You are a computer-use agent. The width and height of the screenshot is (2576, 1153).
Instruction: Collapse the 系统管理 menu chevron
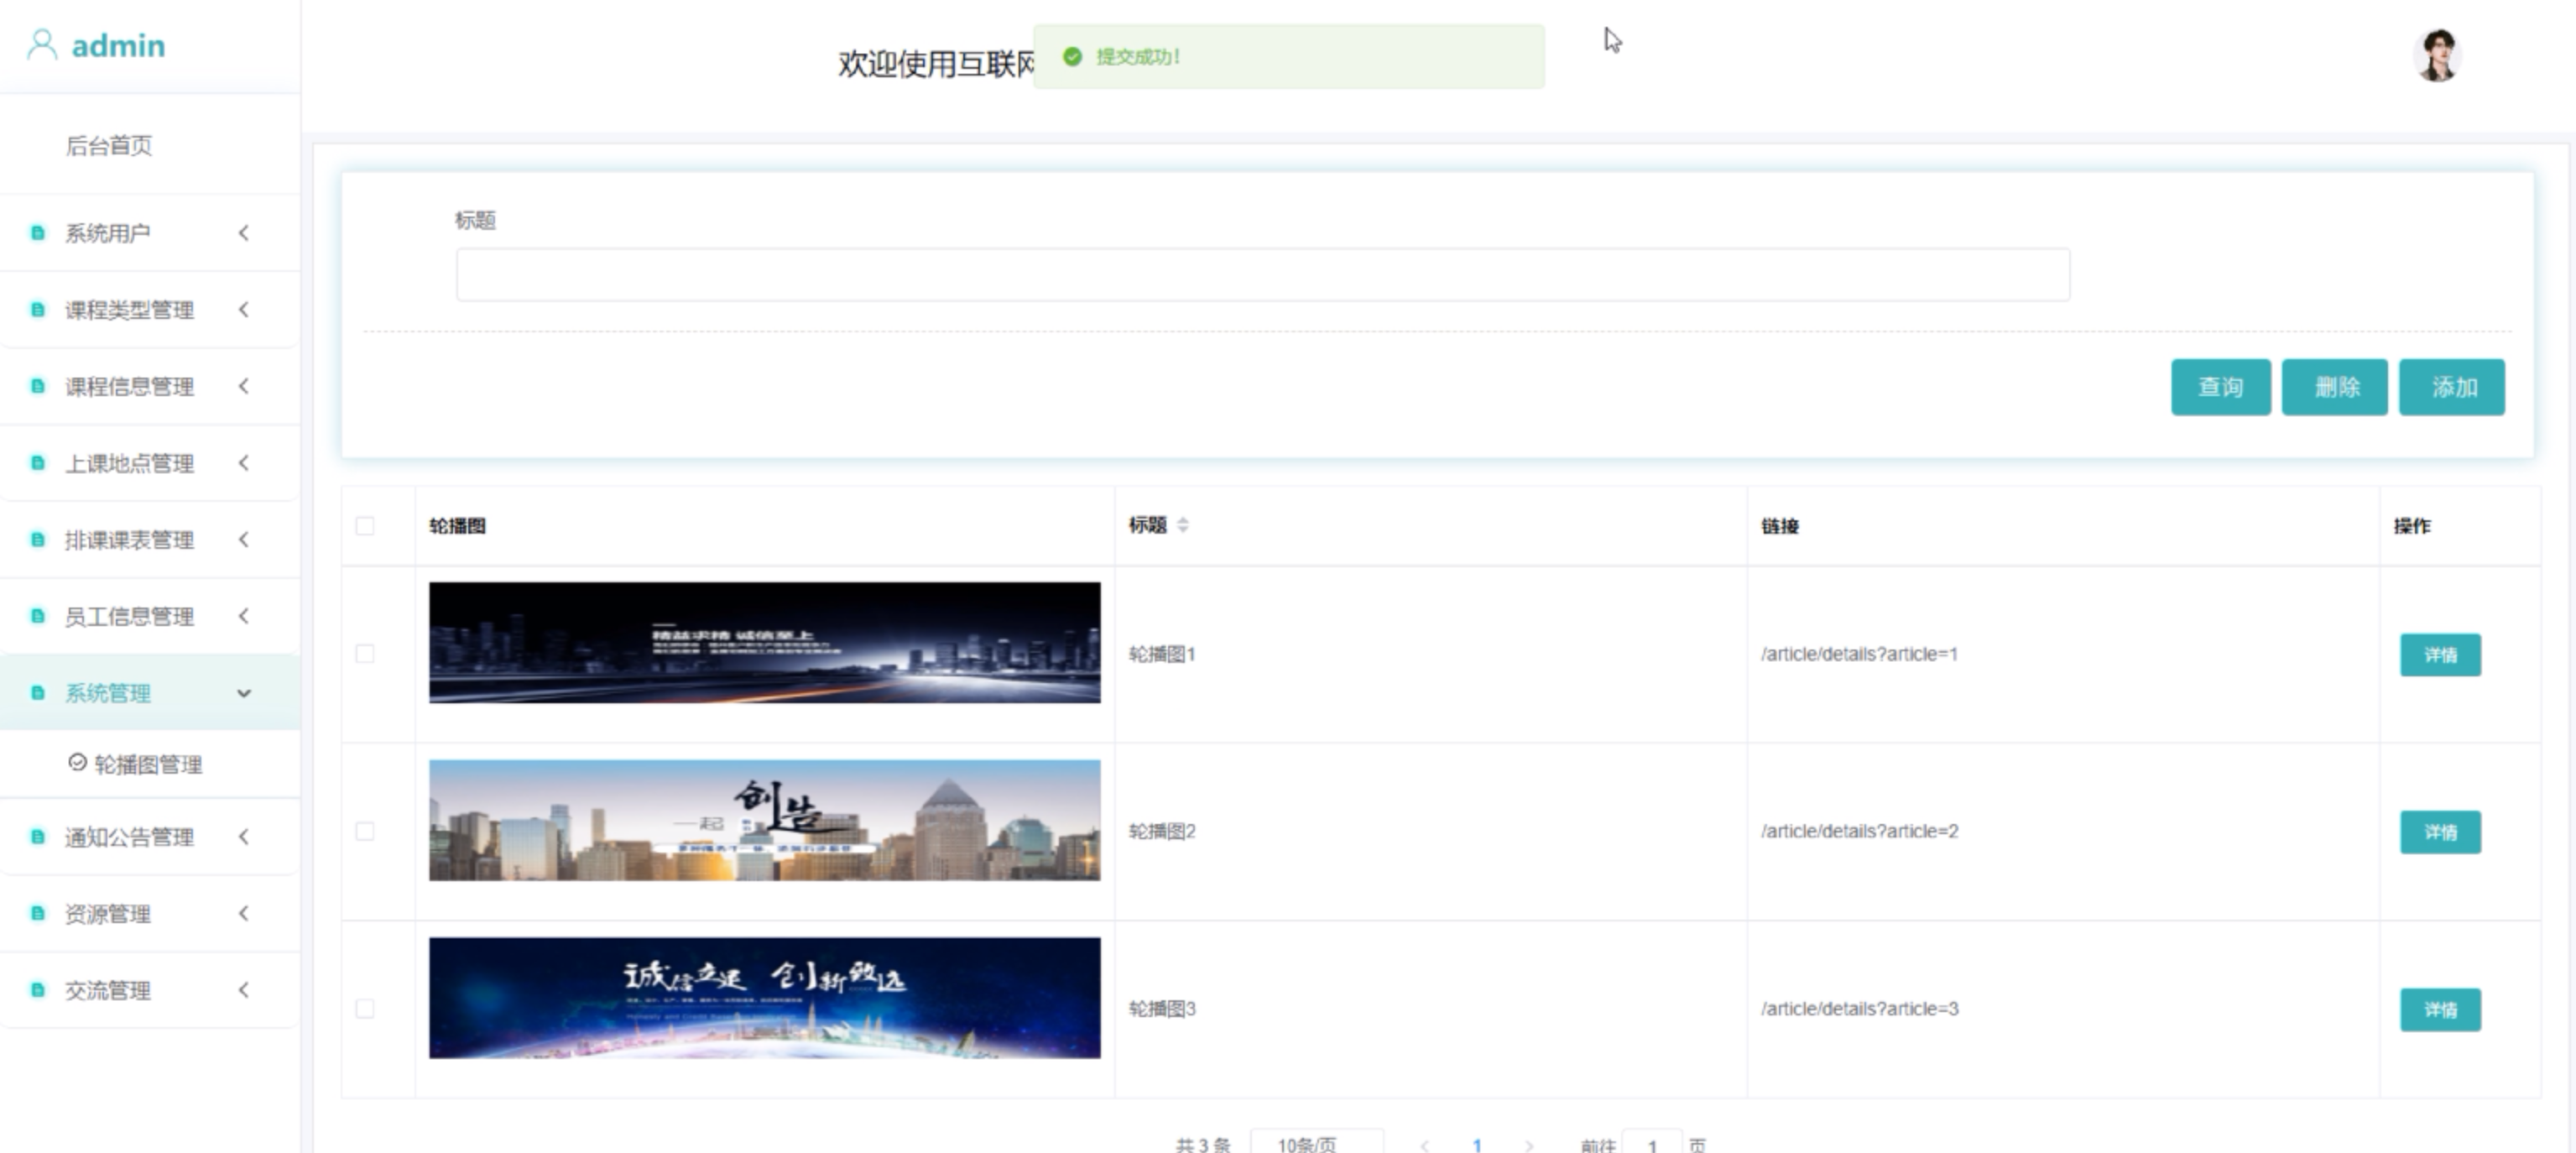pos(244,693)
